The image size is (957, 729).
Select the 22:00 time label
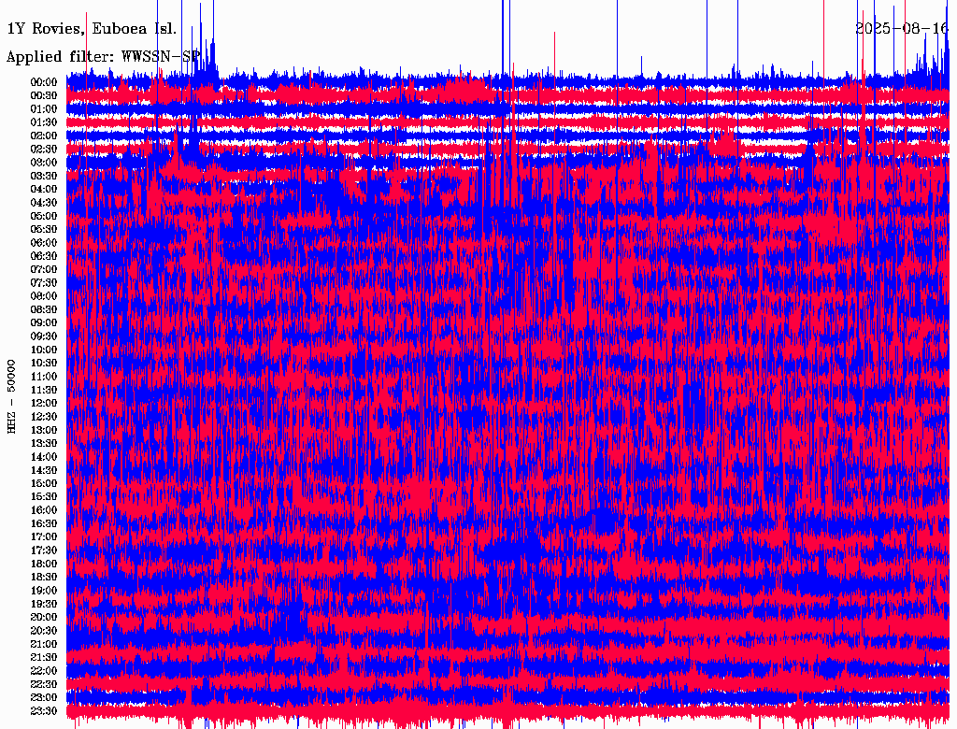coord(44,671)
